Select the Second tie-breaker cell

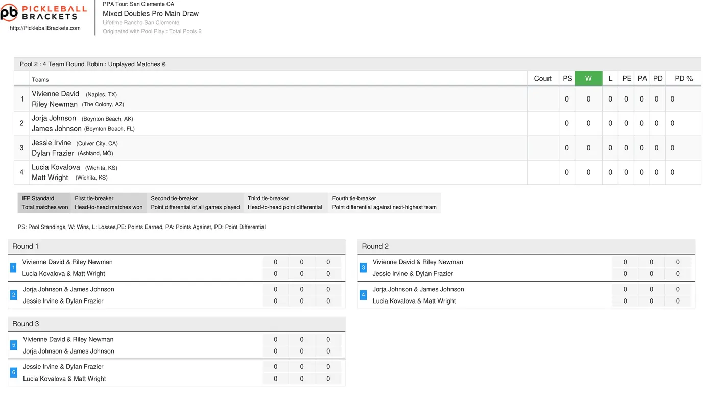tap(196, 203)
